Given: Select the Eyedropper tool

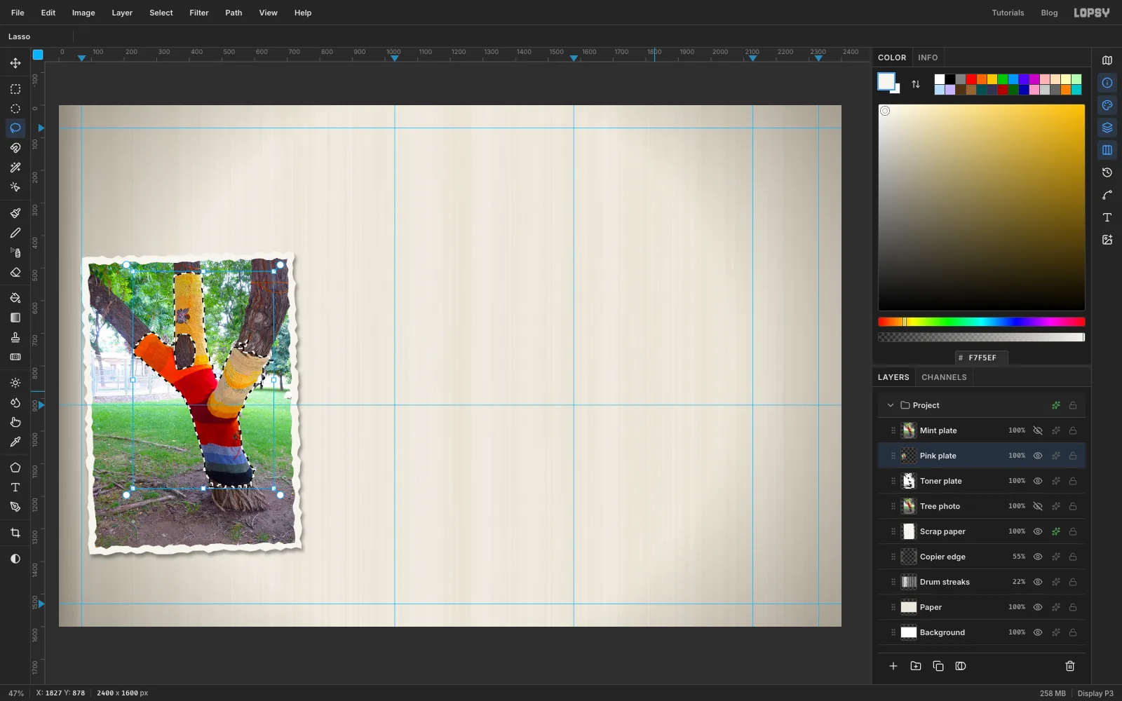Looking at the screenshot, I should tap(15, 442).
